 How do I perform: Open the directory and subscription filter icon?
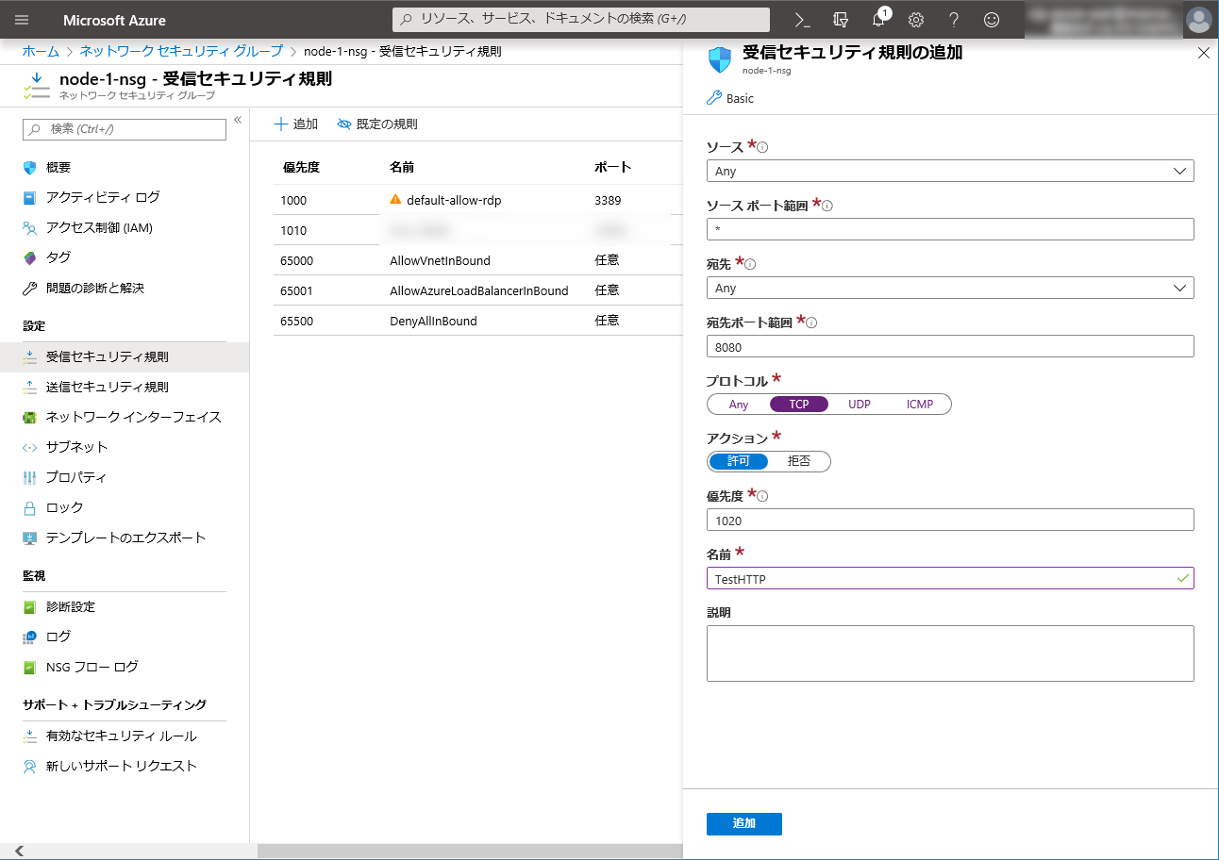841,20
